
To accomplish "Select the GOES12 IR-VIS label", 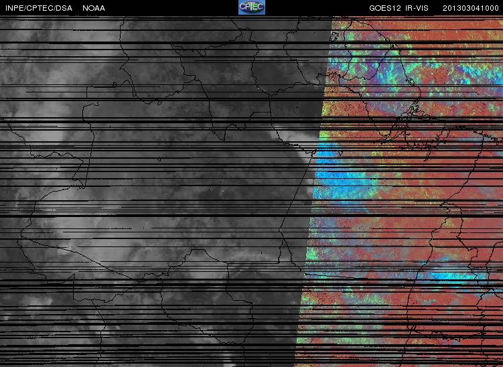I will pyautogui.click(x=399, y=8).
